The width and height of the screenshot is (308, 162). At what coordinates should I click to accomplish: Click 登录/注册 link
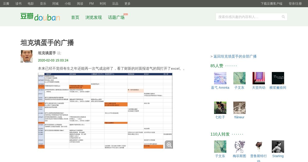pyautogui.click(x=295, y=4)
